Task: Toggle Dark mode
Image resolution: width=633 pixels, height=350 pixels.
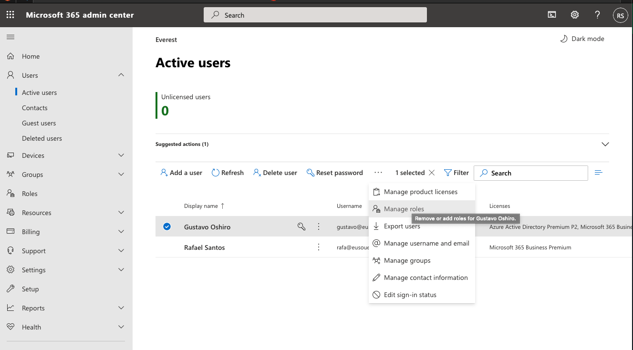Action: 581,39
